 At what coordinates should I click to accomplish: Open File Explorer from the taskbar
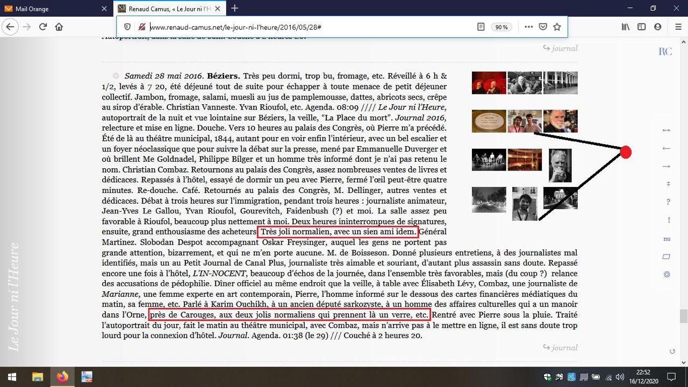tap(37, 377)
